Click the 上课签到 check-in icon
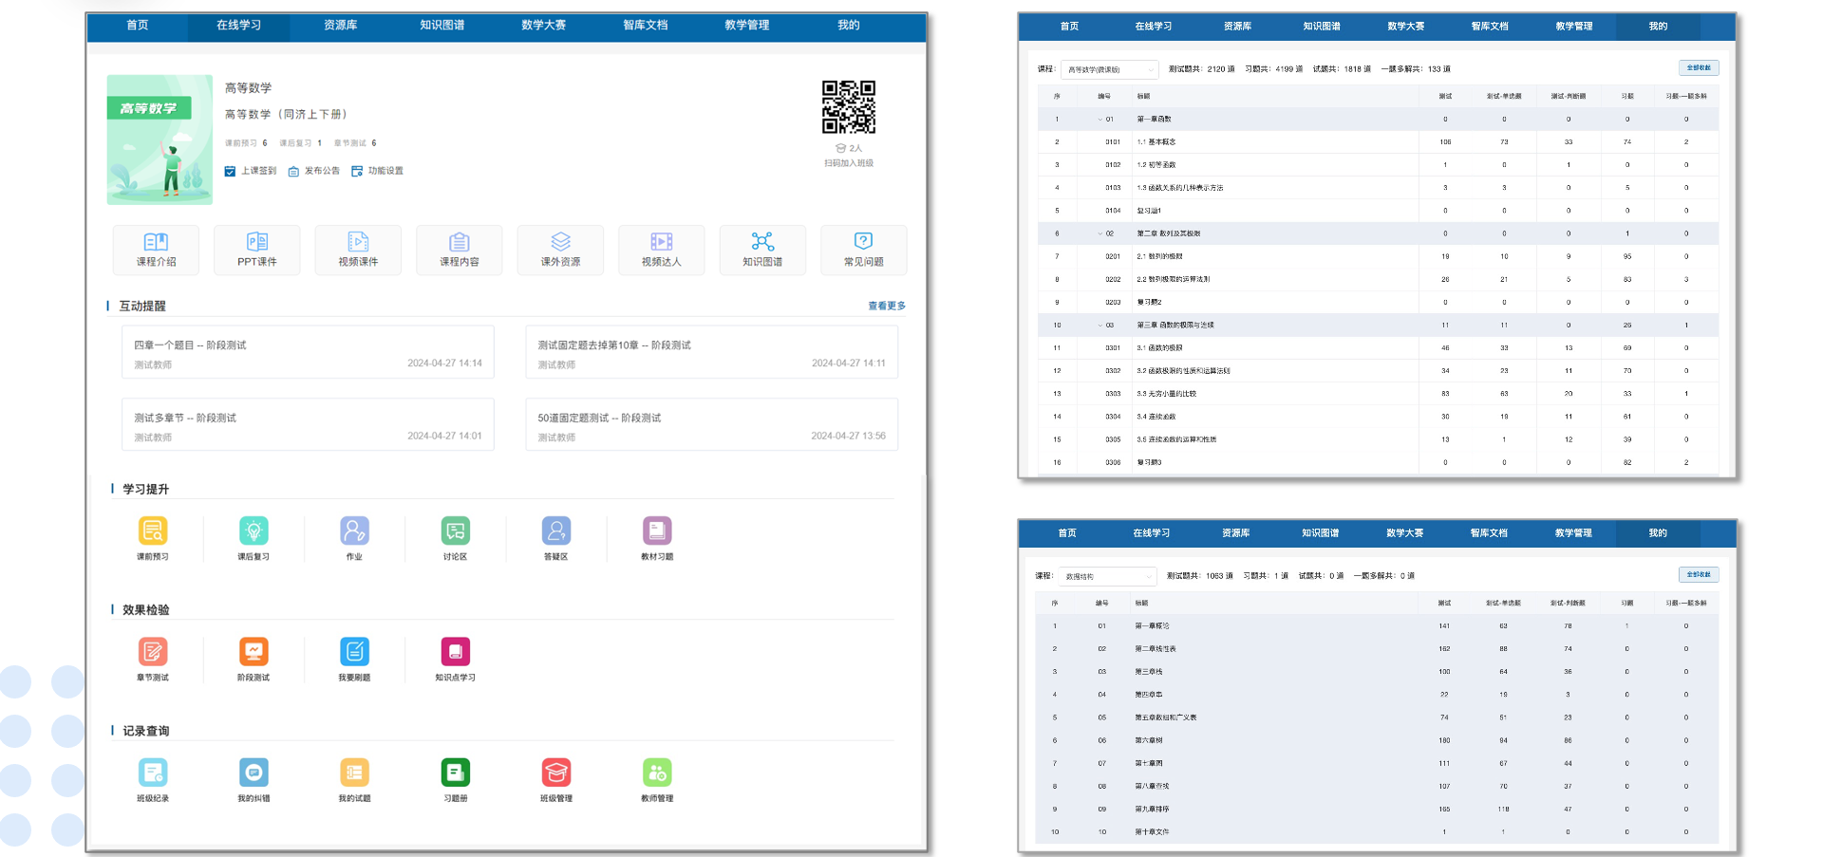Screen dimensions: 1823x857 [230, 172]
